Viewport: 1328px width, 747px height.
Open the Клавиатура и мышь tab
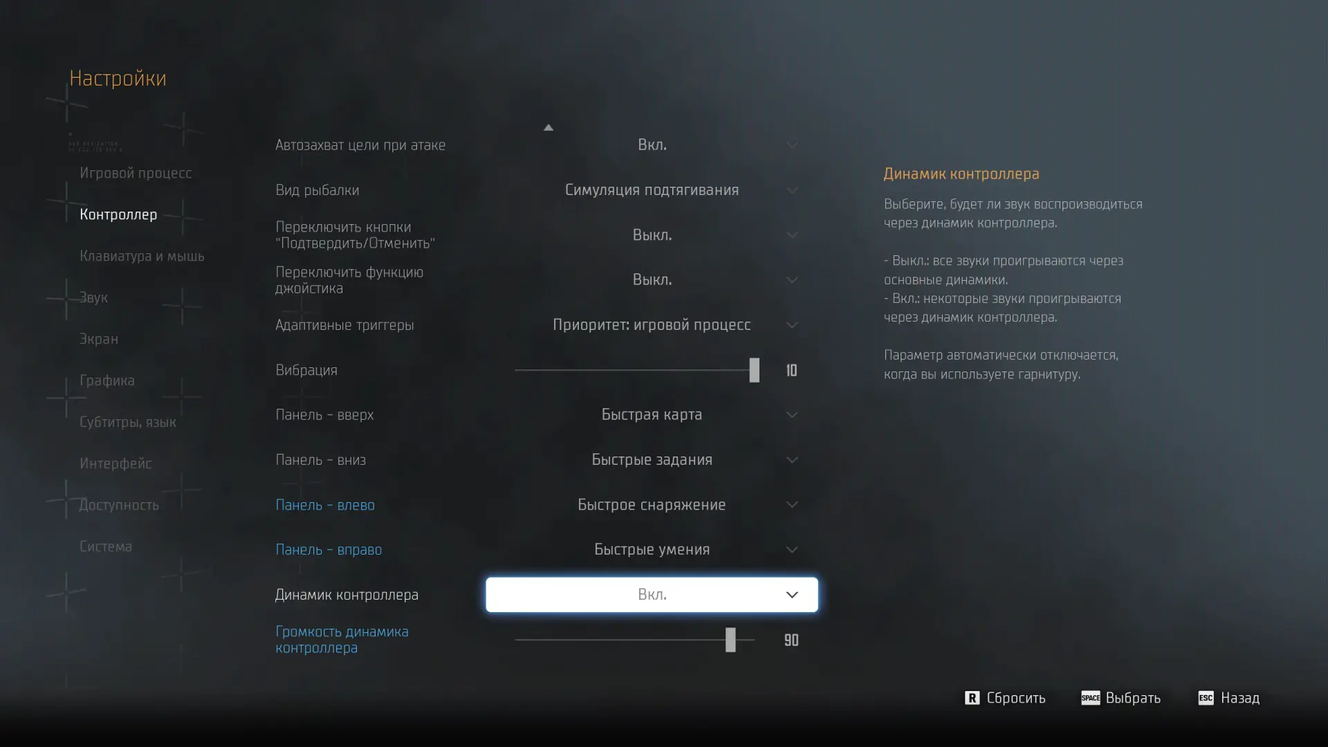[142, 256]
